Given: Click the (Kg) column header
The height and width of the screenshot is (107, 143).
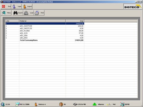Looking at the screenshot, I should pos(75,21).
